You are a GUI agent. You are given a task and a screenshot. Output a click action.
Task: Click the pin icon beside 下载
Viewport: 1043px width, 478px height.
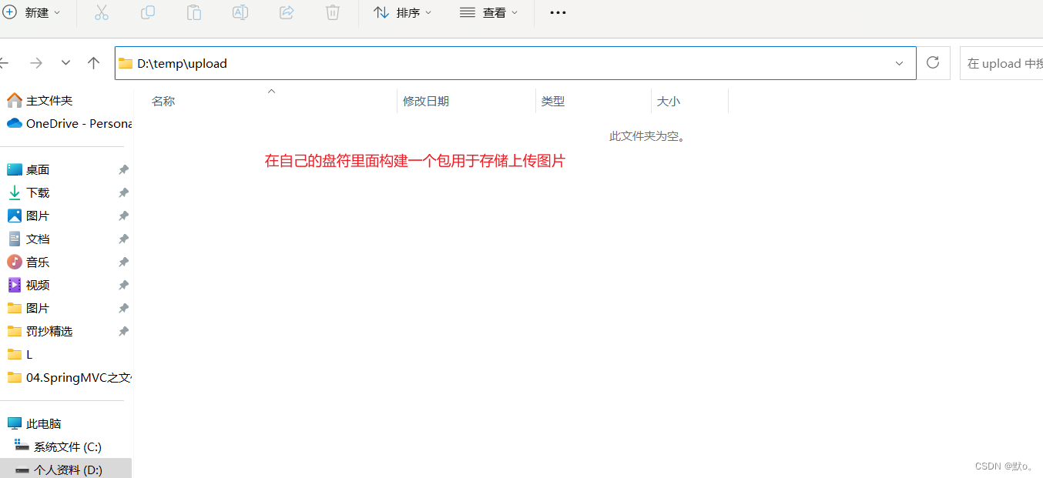(123, 192)
